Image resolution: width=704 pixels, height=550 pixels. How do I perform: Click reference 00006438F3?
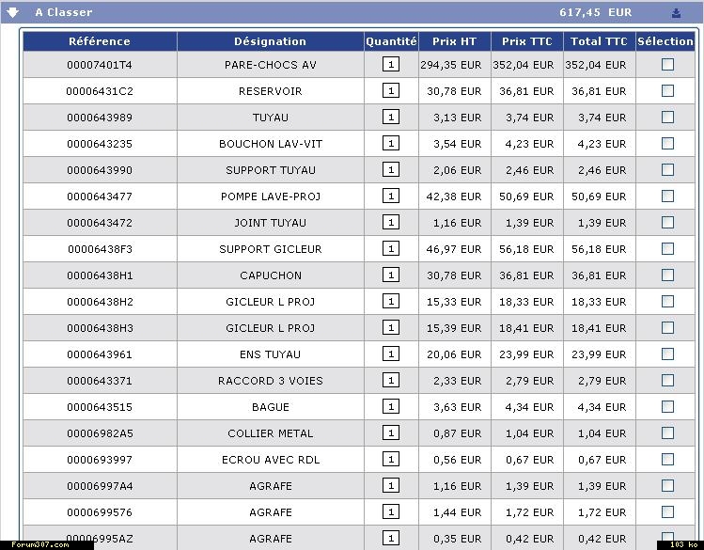tap(101, 249)
